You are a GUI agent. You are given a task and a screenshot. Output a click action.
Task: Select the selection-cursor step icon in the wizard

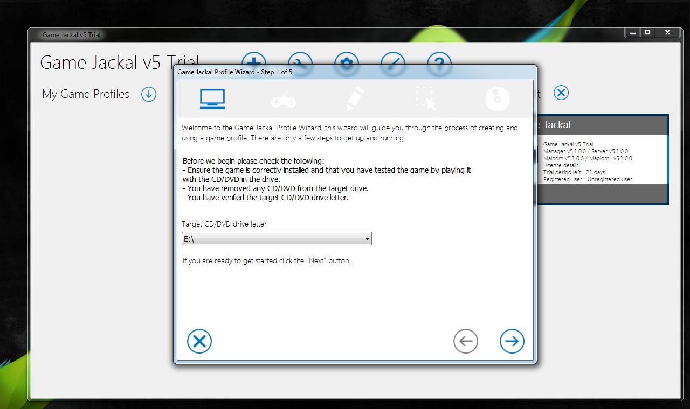[x=426, y=99]
